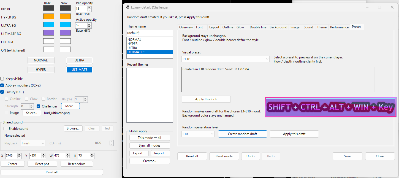
Task: Open the Creator... button
Action: coord(150,161)
